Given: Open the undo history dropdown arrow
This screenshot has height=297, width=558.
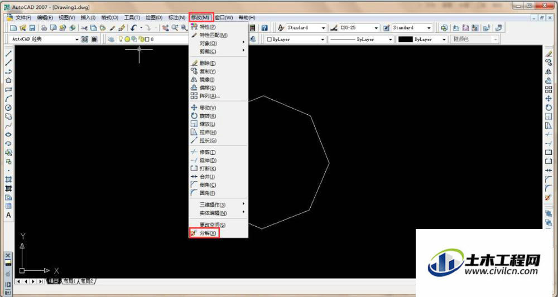Looking at the screenshot, I should tap(141, 28).
